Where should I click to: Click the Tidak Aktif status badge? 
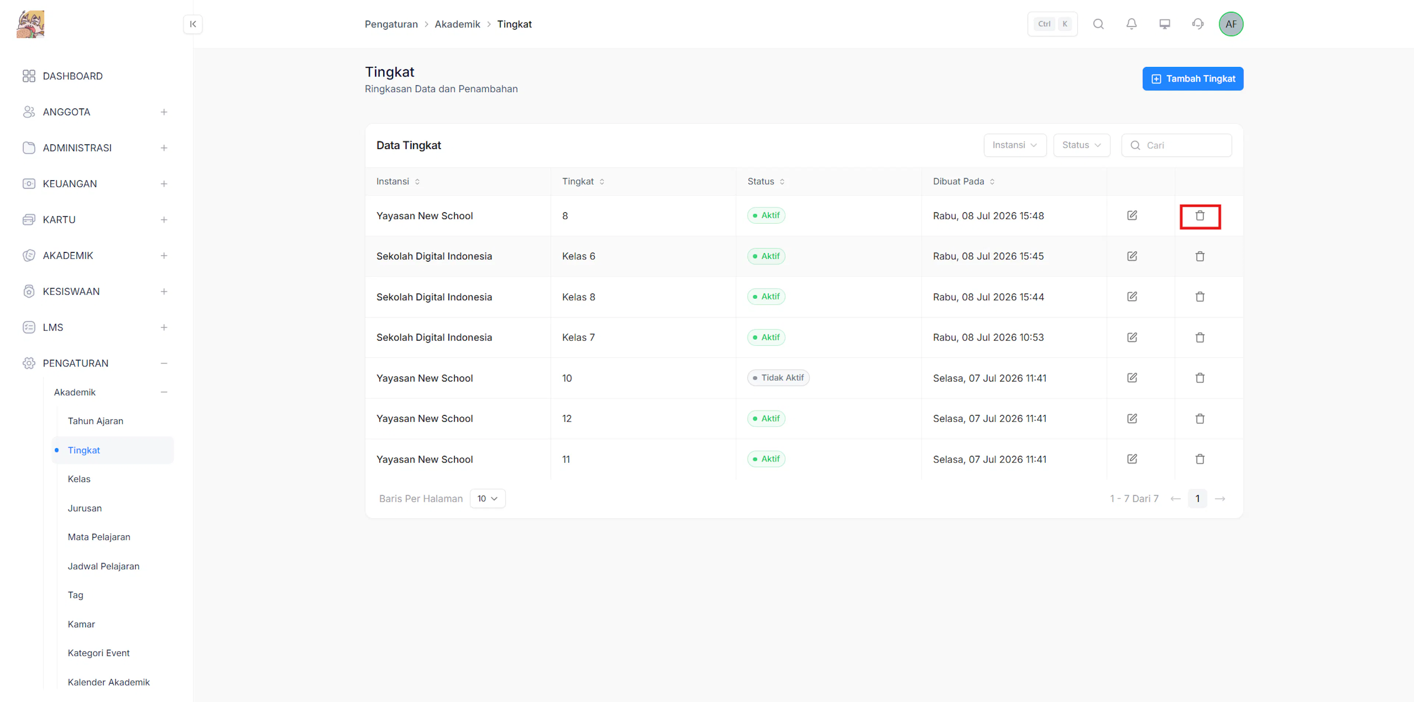click(x=778, y=378)
